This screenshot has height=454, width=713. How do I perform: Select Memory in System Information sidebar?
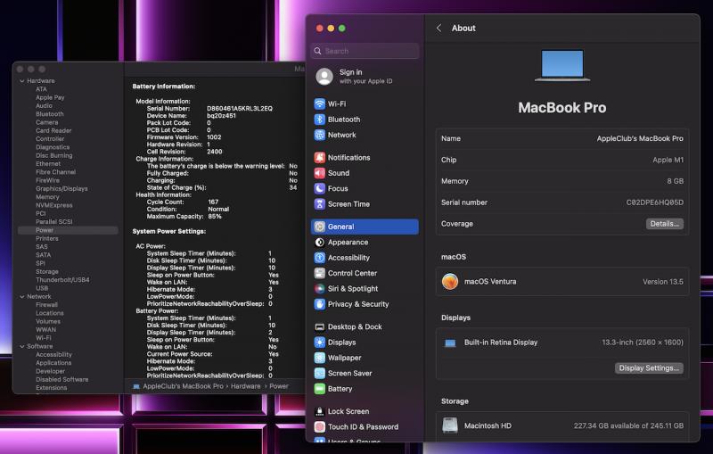[48, 197]
